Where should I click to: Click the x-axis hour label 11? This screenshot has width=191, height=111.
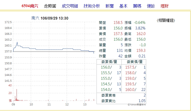(49, 104)
